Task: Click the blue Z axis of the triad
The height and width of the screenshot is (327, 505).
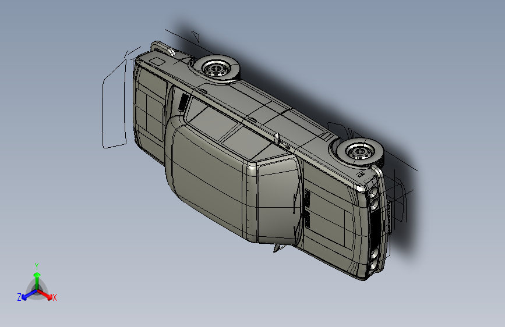Action: [29, 294]
